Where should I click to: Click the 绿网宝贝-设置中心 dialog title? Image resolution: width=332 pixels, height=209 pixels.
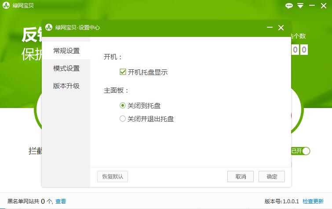point(77,28)
